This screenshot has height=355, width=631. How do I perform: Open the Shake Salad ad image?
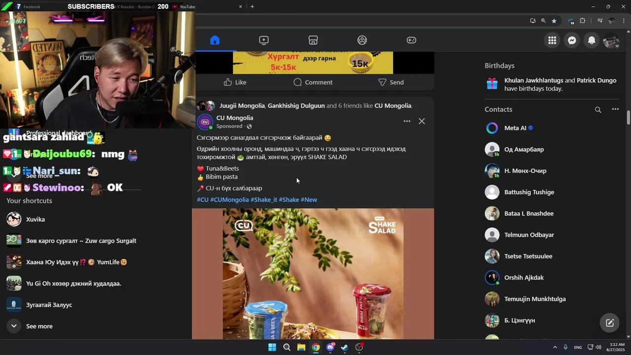[313, 274]
